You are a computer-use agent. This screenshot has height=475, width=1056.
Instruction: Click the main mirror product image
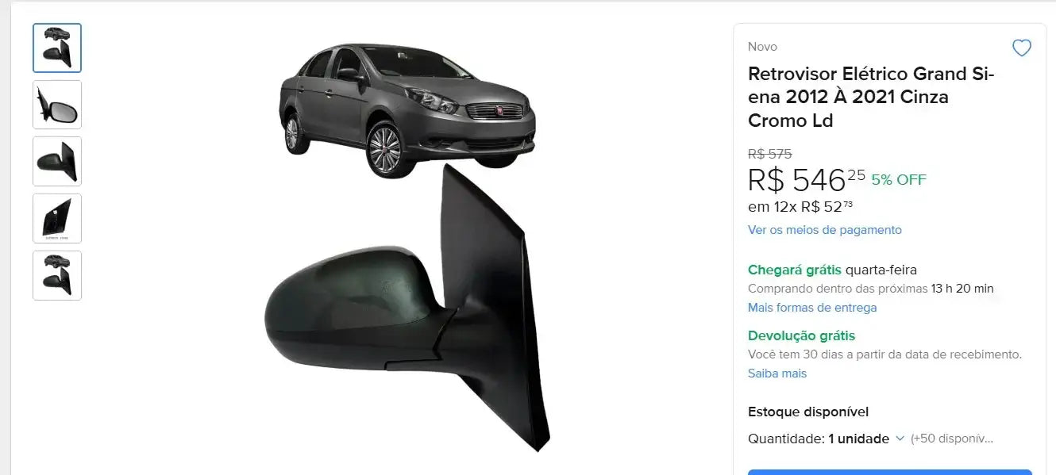pos(407,308)
